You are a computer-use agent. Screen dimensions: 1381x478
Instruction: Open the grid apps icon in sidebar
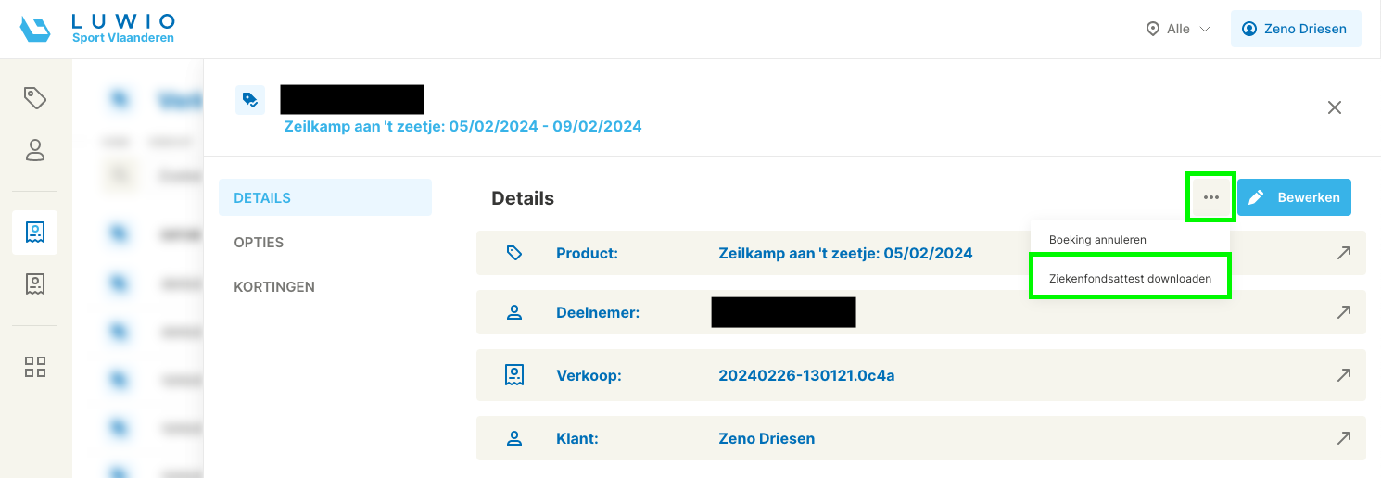point(35,366)
